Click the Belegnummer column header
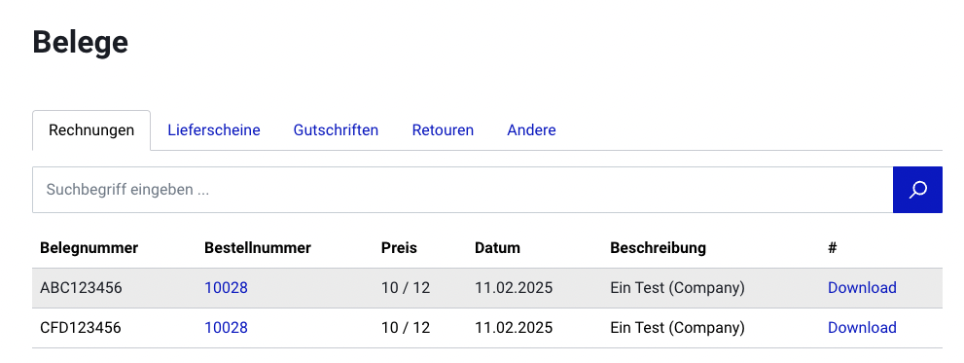Viewport: 964px width, 363px height. 89,248
